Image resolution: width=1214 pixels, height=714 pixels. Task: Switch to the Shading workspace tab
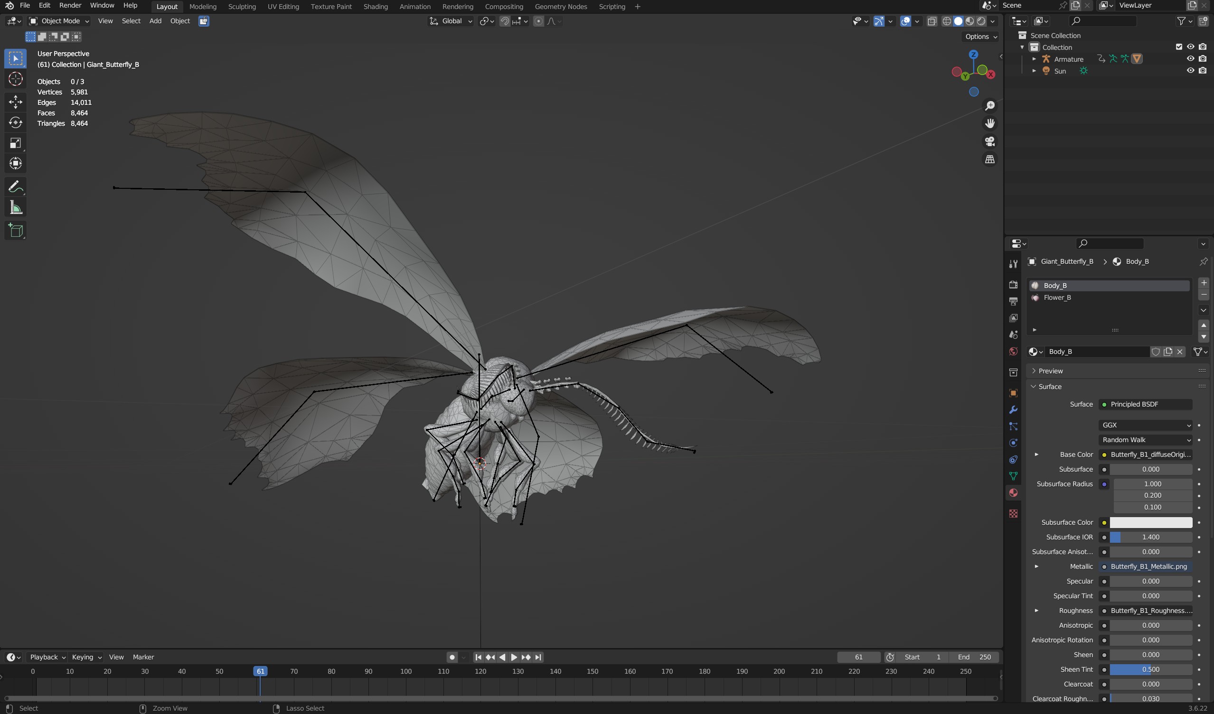375,7
